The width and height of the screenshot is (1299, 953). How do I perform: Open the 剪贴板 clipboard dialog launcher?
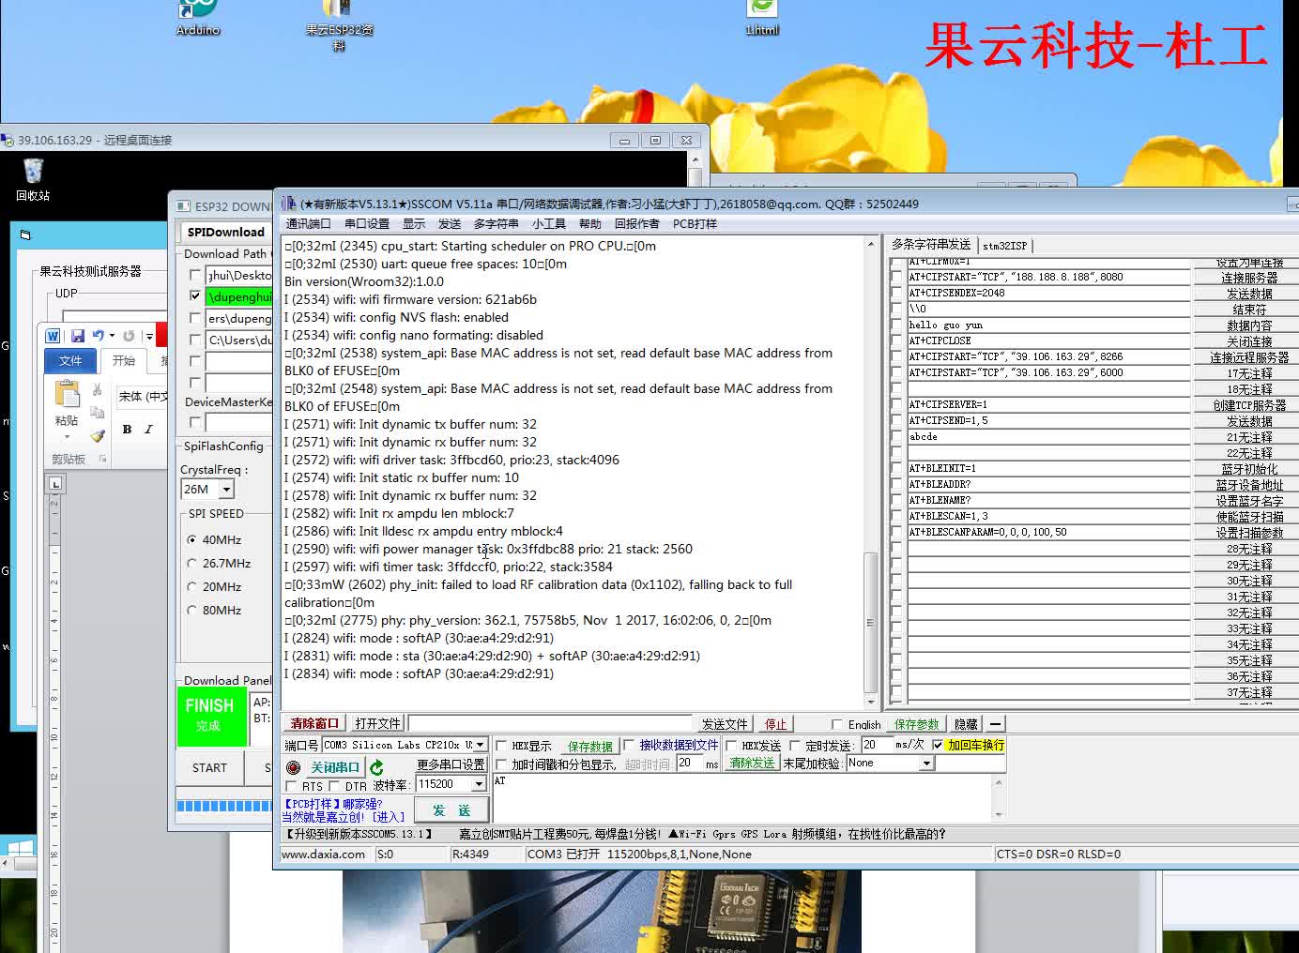[102, 459]
